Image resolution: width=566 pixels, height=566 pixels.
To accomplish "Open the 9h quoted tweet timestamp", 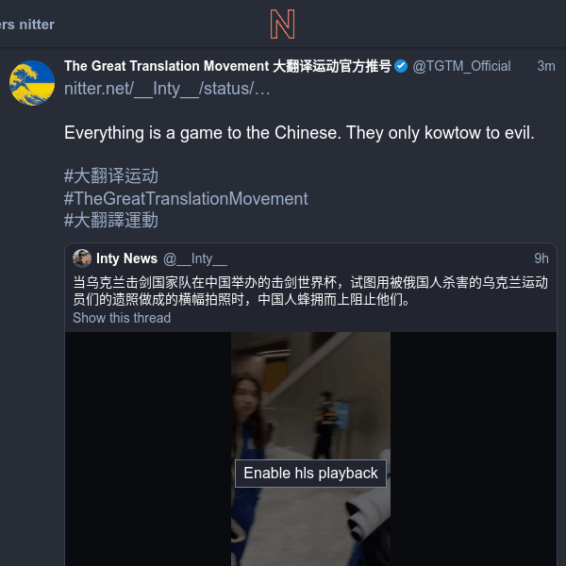I will coord(541,258).
